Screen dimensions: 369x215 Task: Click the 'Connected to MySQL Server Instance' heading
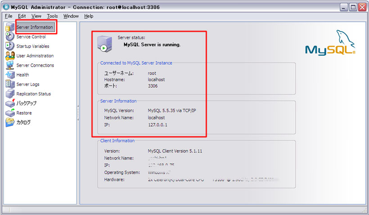click(136, 63)
